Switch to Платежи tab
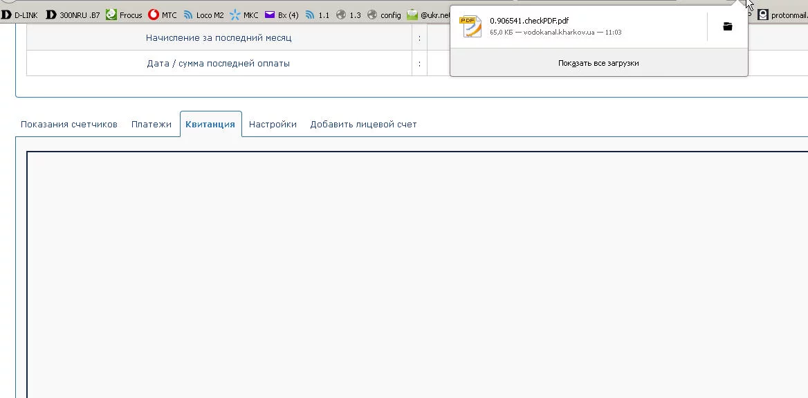Image resolution: width=808 pixels, height=398 pixels. point(151,125)
